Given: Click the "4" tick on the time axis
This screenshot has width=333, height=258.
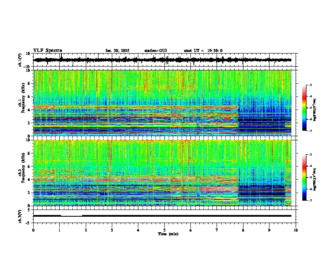Looking at the screenshot, I should pyautogui.click(x=138, y=230).
